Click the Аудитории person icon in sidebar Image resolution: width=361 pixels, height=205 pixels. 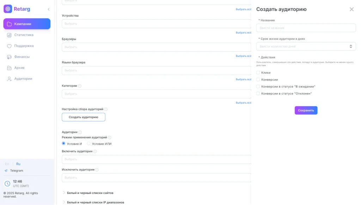pos(9,79)
